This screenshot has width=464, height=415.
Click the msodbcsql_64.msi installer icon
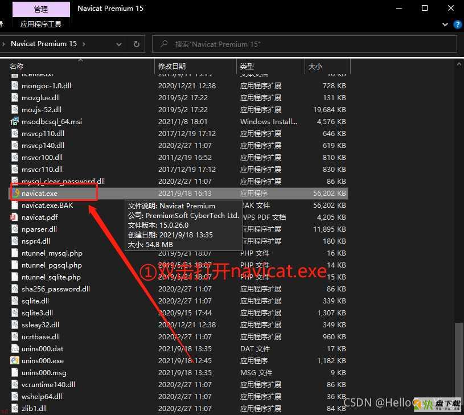(14, 122)
